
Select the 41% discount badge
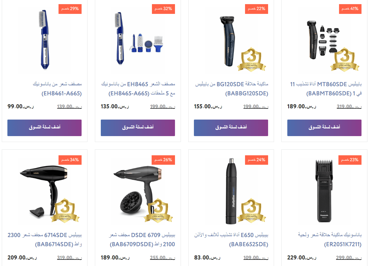(350, 9)
